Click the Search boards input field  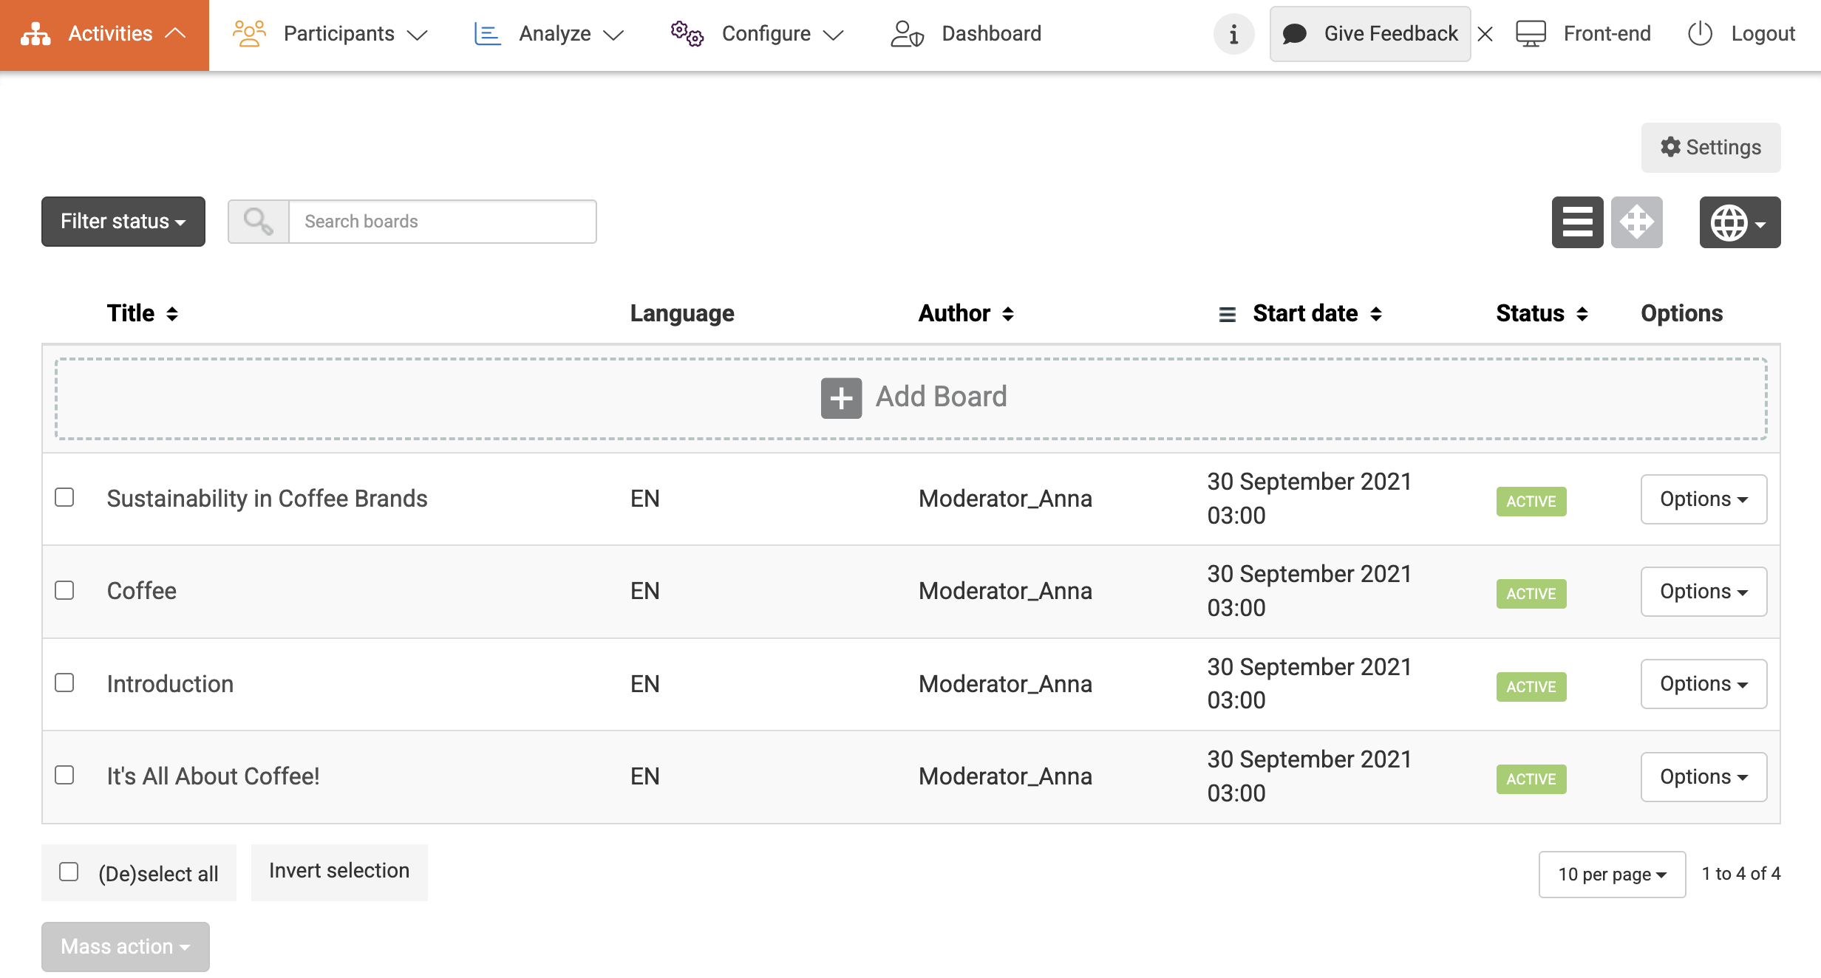442,222
